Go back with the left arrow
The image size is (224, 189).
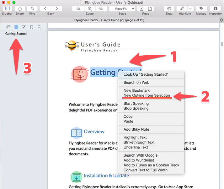pyautogui.click(x=45, y=9)
